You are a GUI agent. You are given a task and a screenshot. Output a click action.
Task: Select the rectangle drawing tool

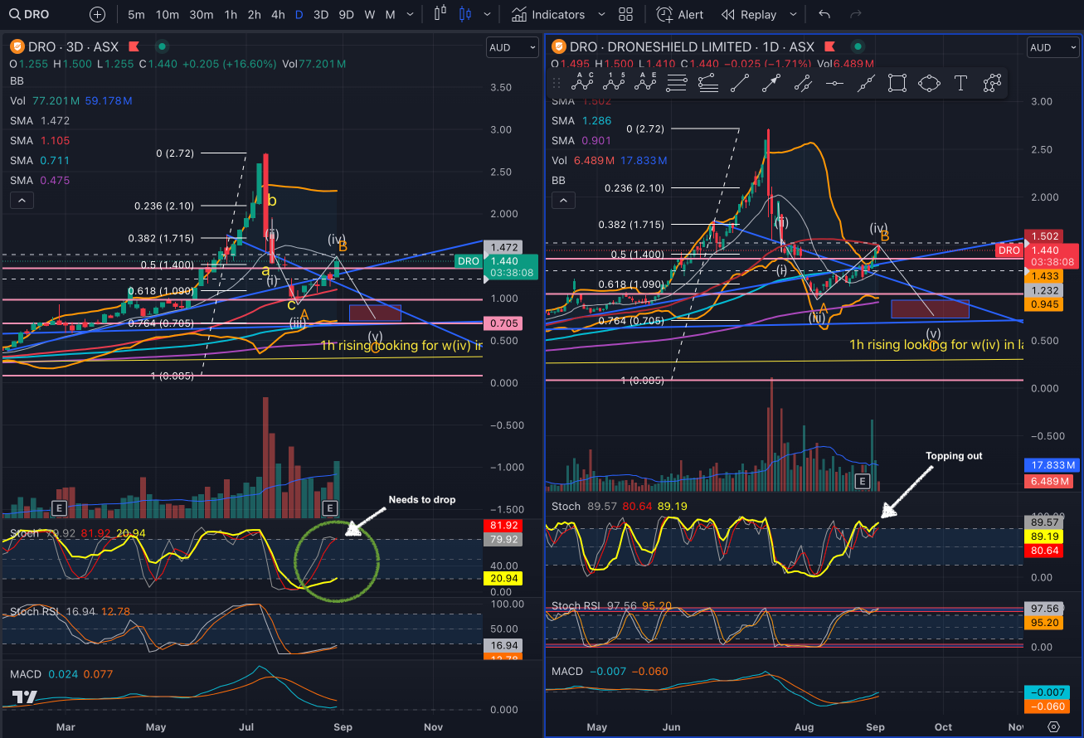[x=897, y=82]
